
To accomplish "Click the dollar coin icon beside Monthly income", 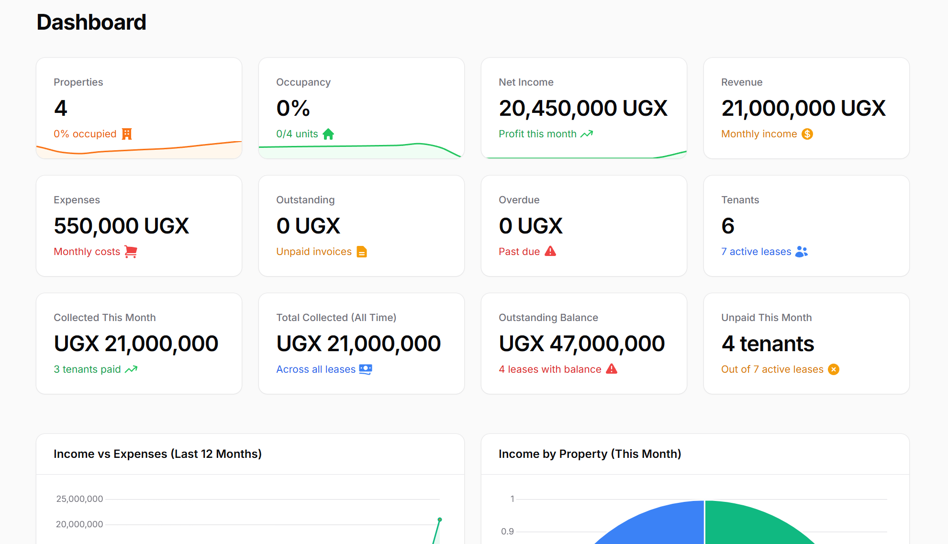I will pos(807,134).
